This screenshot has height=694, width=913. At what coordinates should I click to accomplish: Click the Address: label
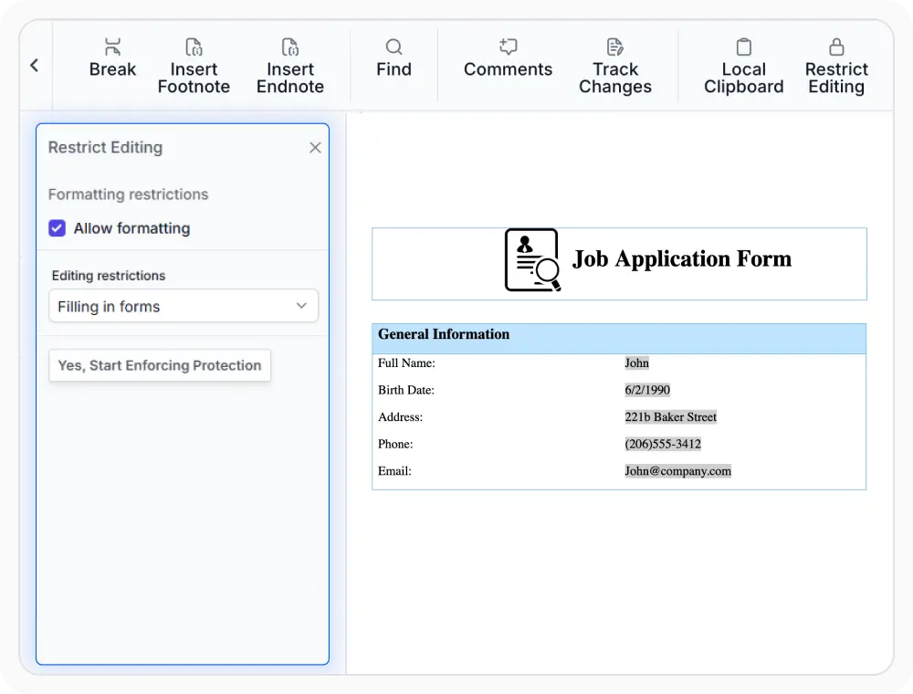pyautogui.click(x=400, y=417)
